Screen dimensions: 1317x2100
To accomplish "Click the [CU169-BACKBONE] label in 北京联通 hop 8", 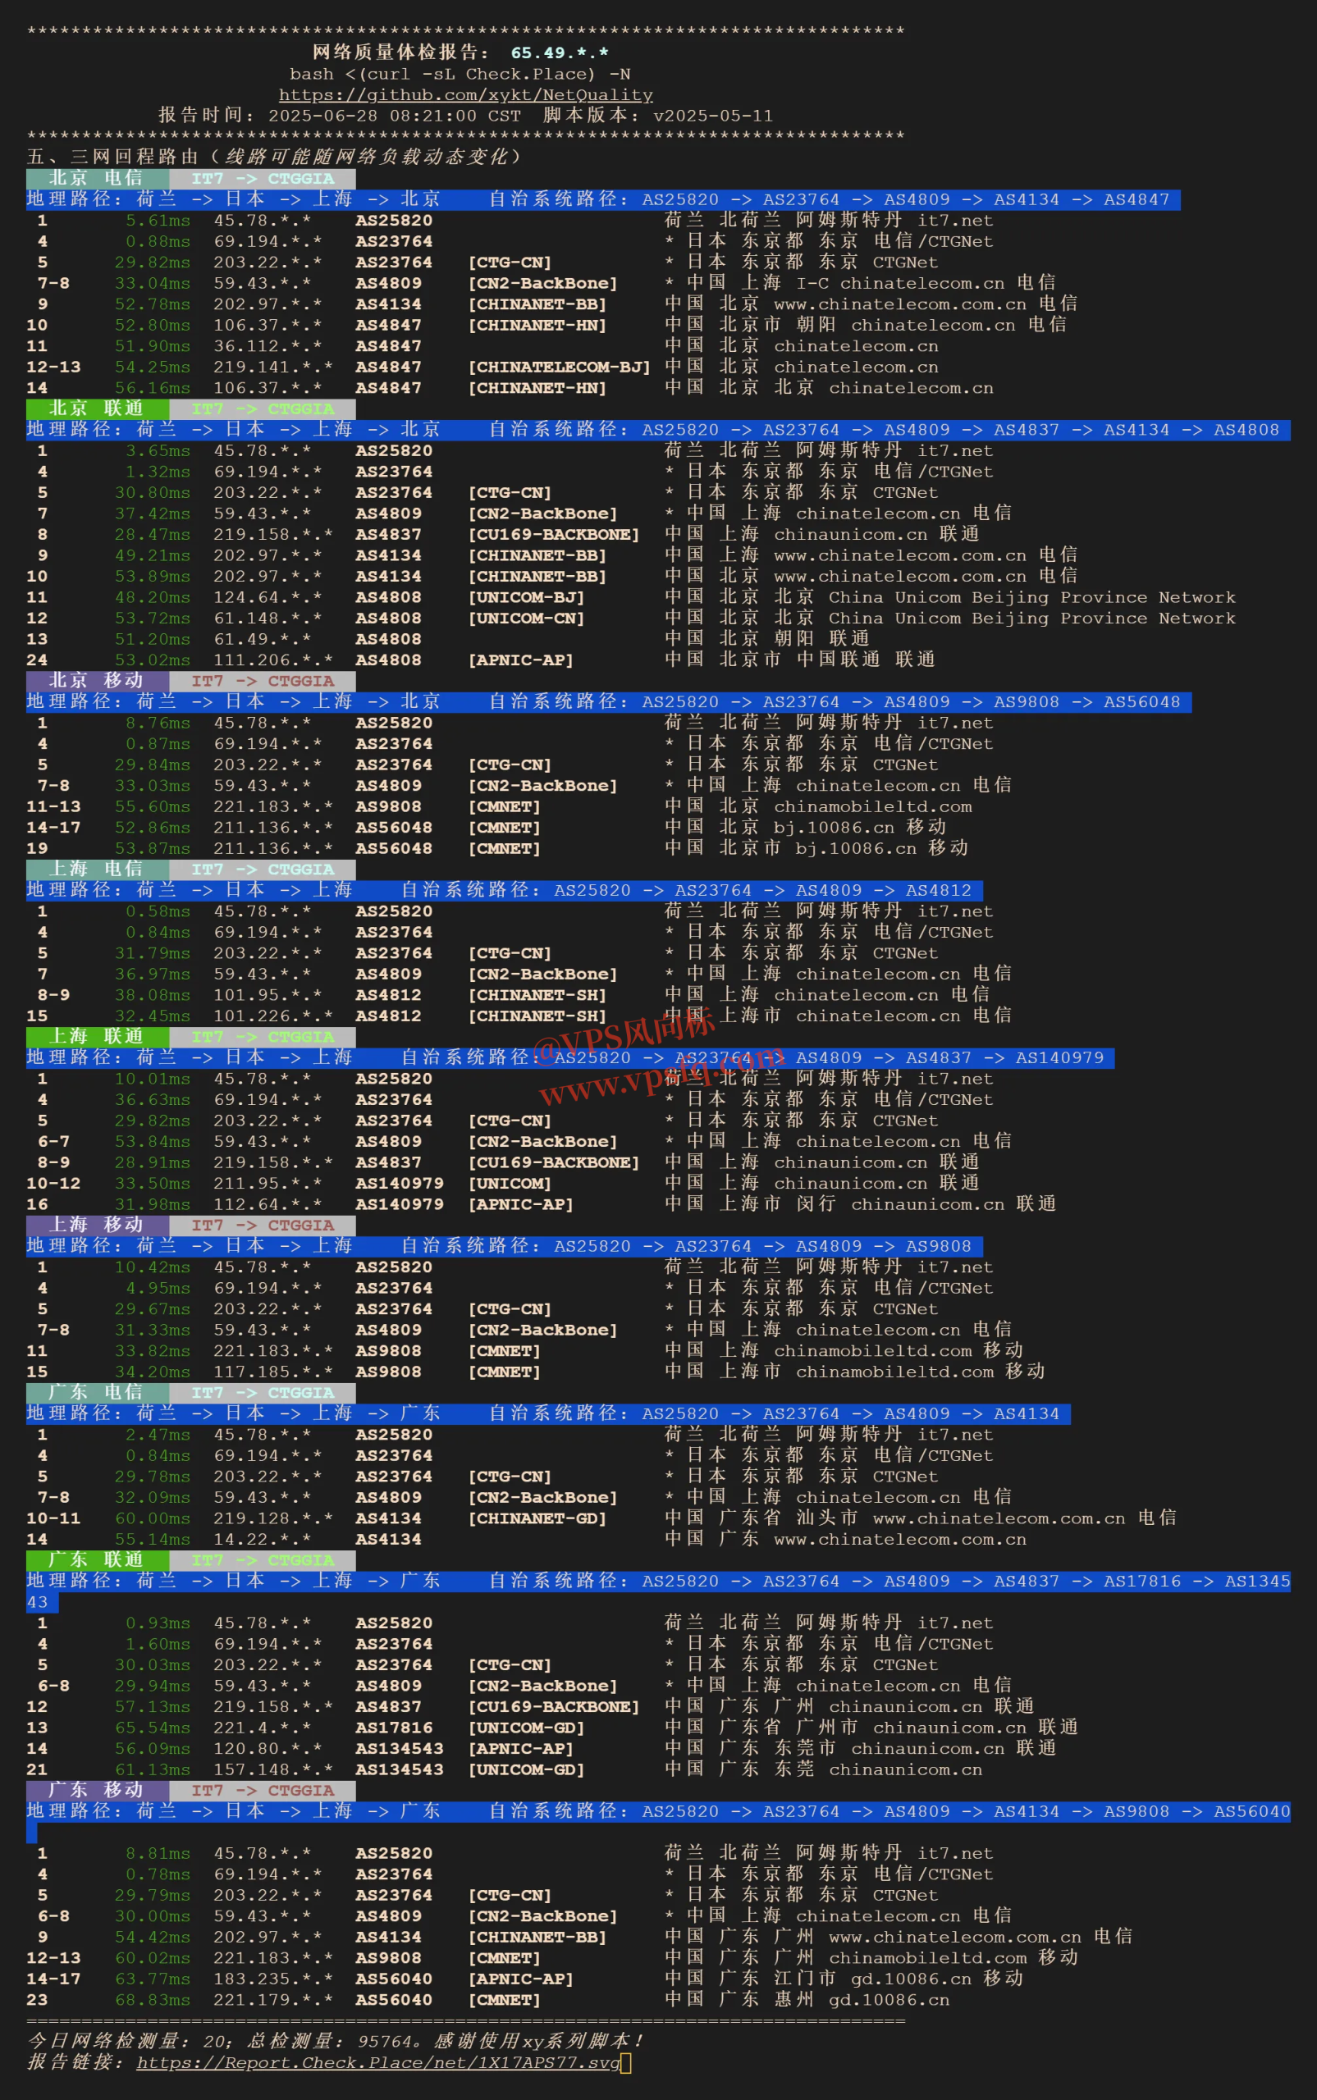I will point(554,535).
